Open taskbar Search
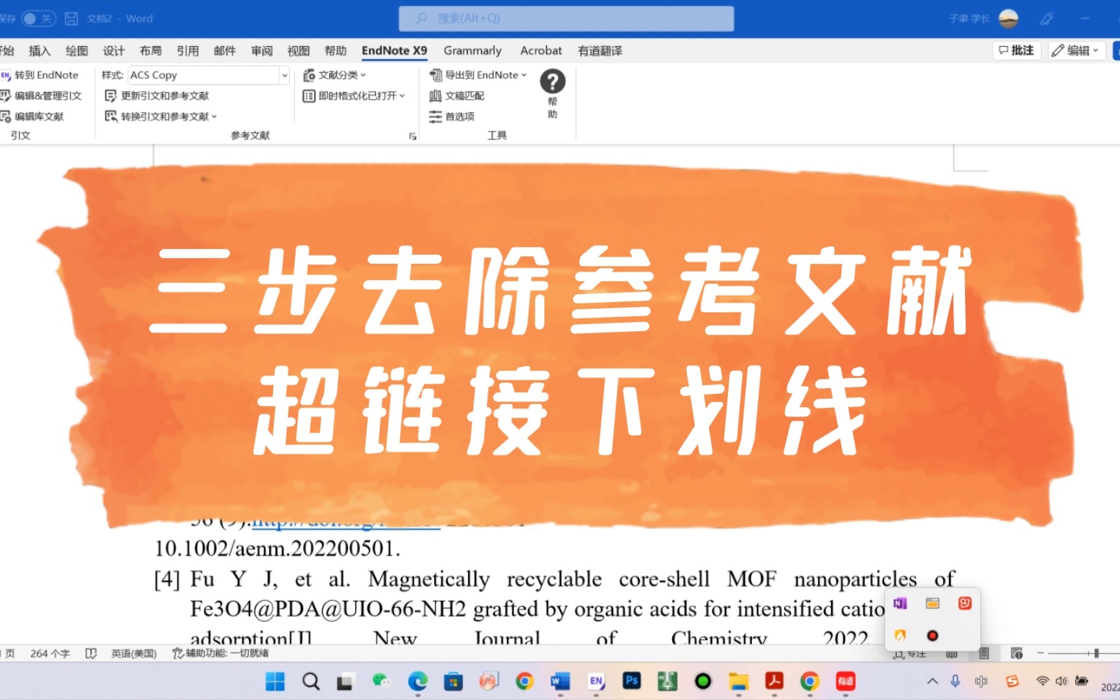Image resolution: width=1120 pixels, height=700 pixels. (311, 681)
